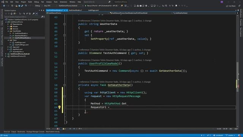Toggle auto-hide pin on Solution Explorer
243x137 pixels.
click(x=41, y=10)
